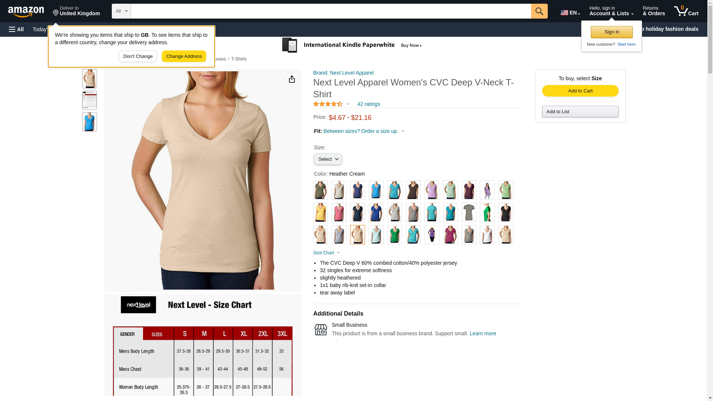Viewport: 713px width, 401px height.
Task: Open the Size Select dropdown
Action: (x=328, y=159)
